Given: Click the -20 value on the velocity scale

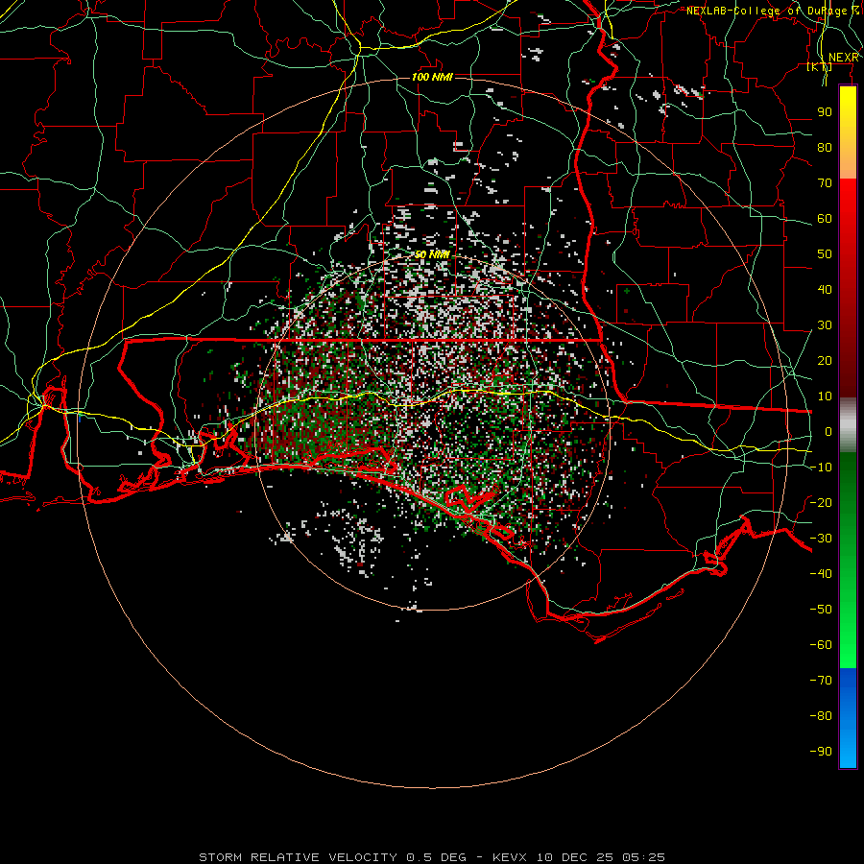Looking at the screenshot, I should click(821, 503).
